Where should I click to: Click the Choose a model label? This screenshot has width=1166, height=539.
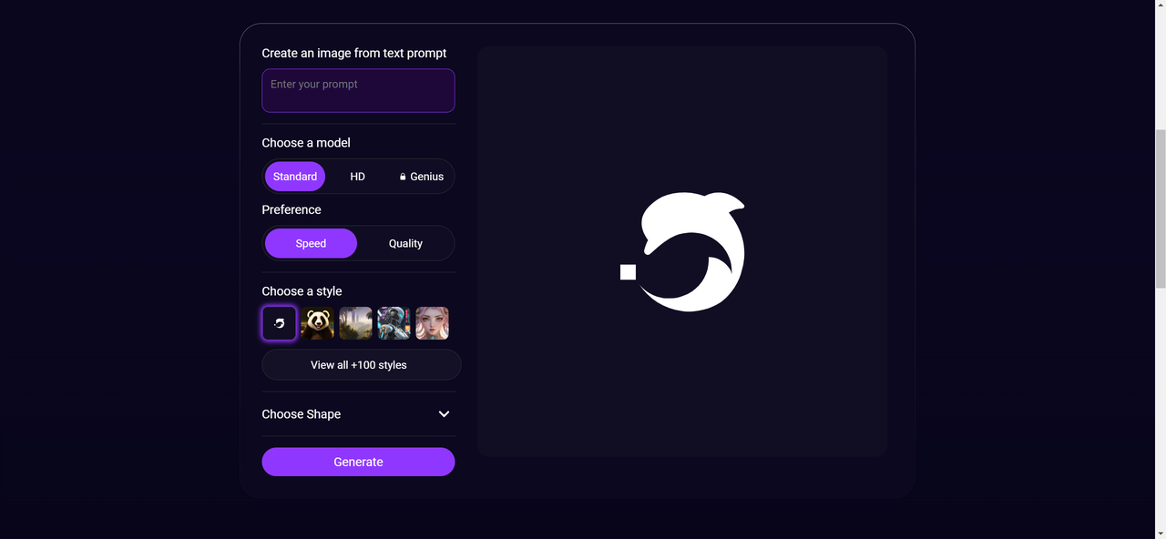[306, 143]
